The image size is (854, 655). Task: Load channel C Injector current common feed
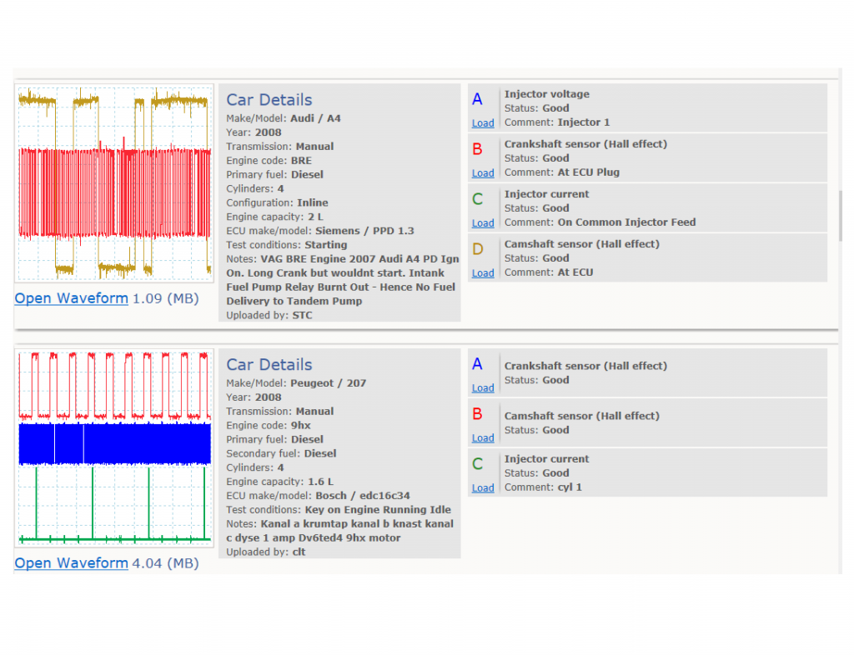pos(483,223)
